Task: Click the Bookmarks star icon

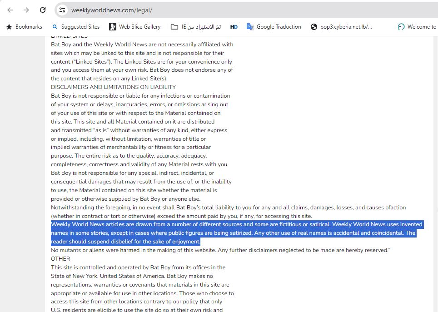Action: click(9, 27)
